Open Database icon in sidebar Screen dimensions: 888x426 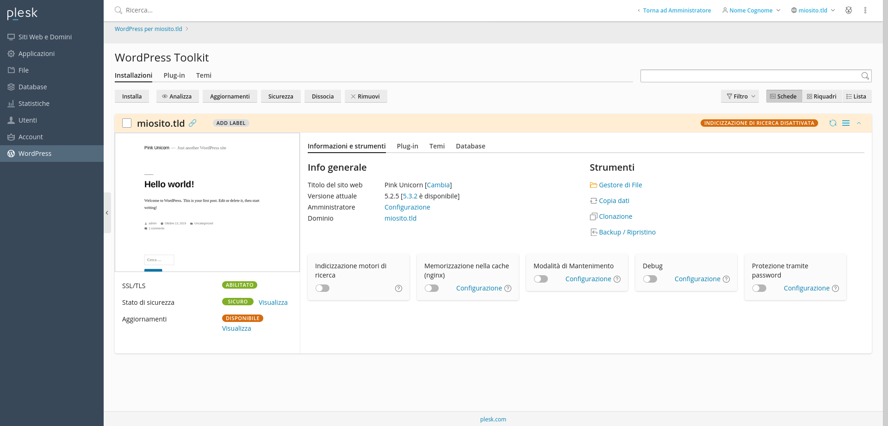pyautogui.click(x=11, y=87)
